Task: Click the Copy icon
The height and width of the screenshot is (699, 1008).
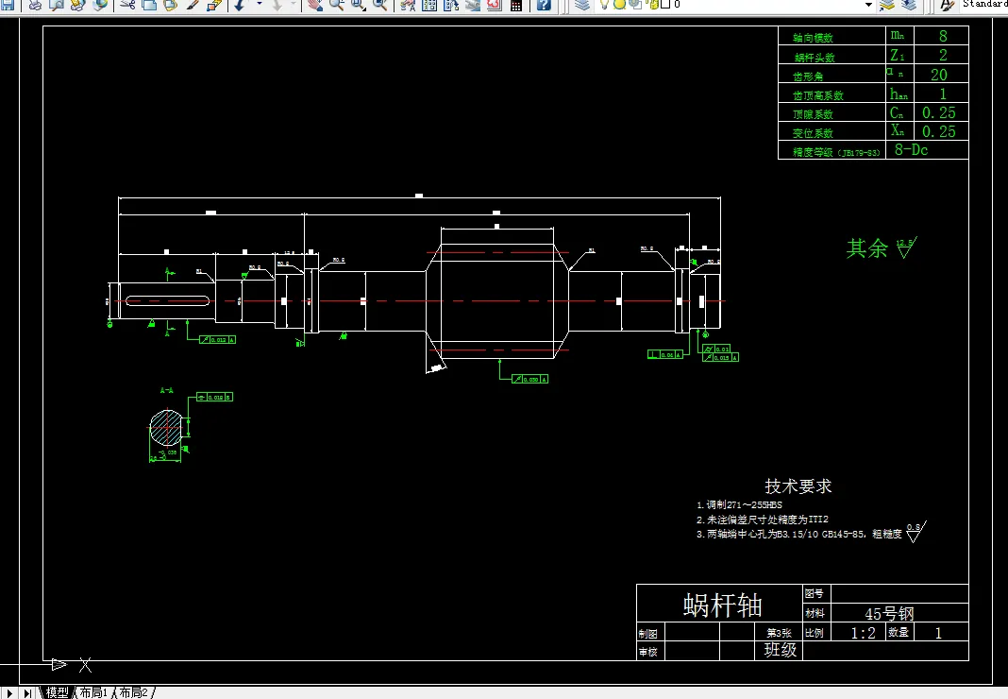Action: point(149,5)
